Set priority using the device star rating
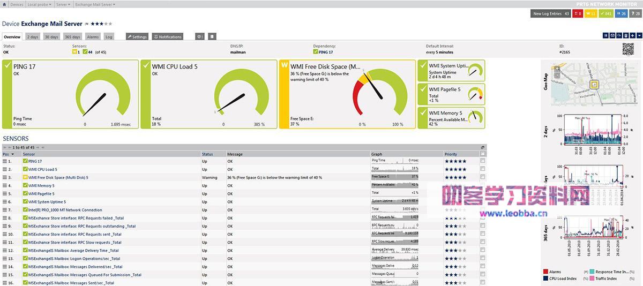643x286 pixels. [x=101, y=24]
